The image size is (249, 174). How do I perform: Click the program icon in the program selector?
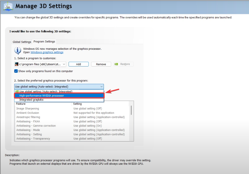pos(16,64)
